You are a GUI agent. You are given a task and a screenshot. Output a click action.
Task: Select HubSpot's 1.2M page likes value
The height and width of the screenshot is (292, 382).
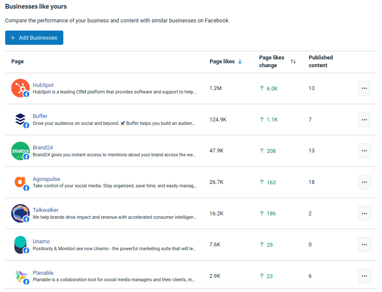click(216, 88)
